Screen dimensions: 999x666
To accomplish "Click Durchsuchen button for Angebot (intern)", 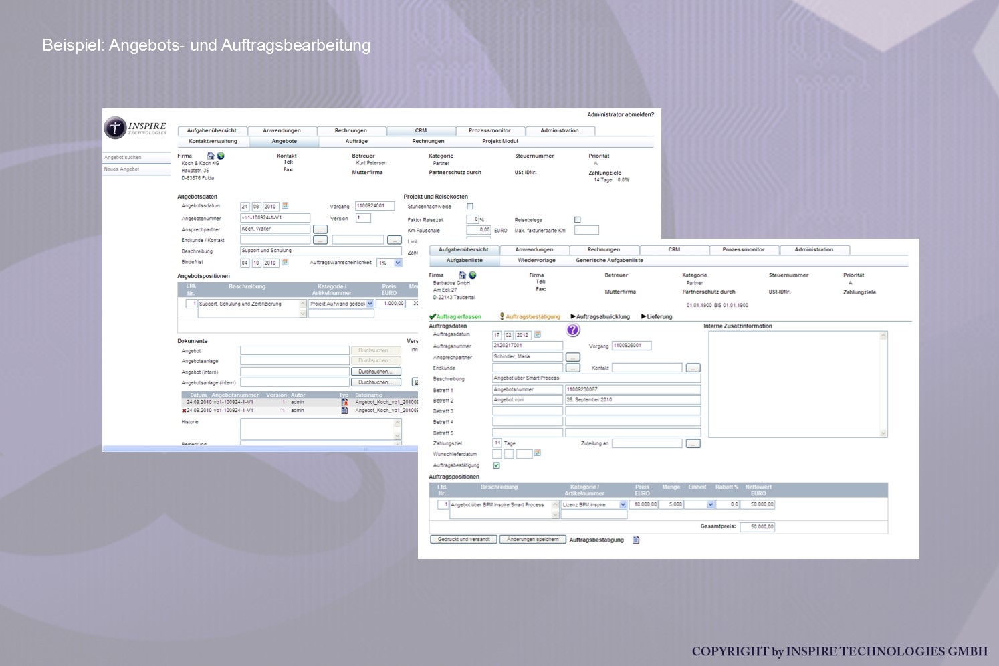I will click(376, 372).
